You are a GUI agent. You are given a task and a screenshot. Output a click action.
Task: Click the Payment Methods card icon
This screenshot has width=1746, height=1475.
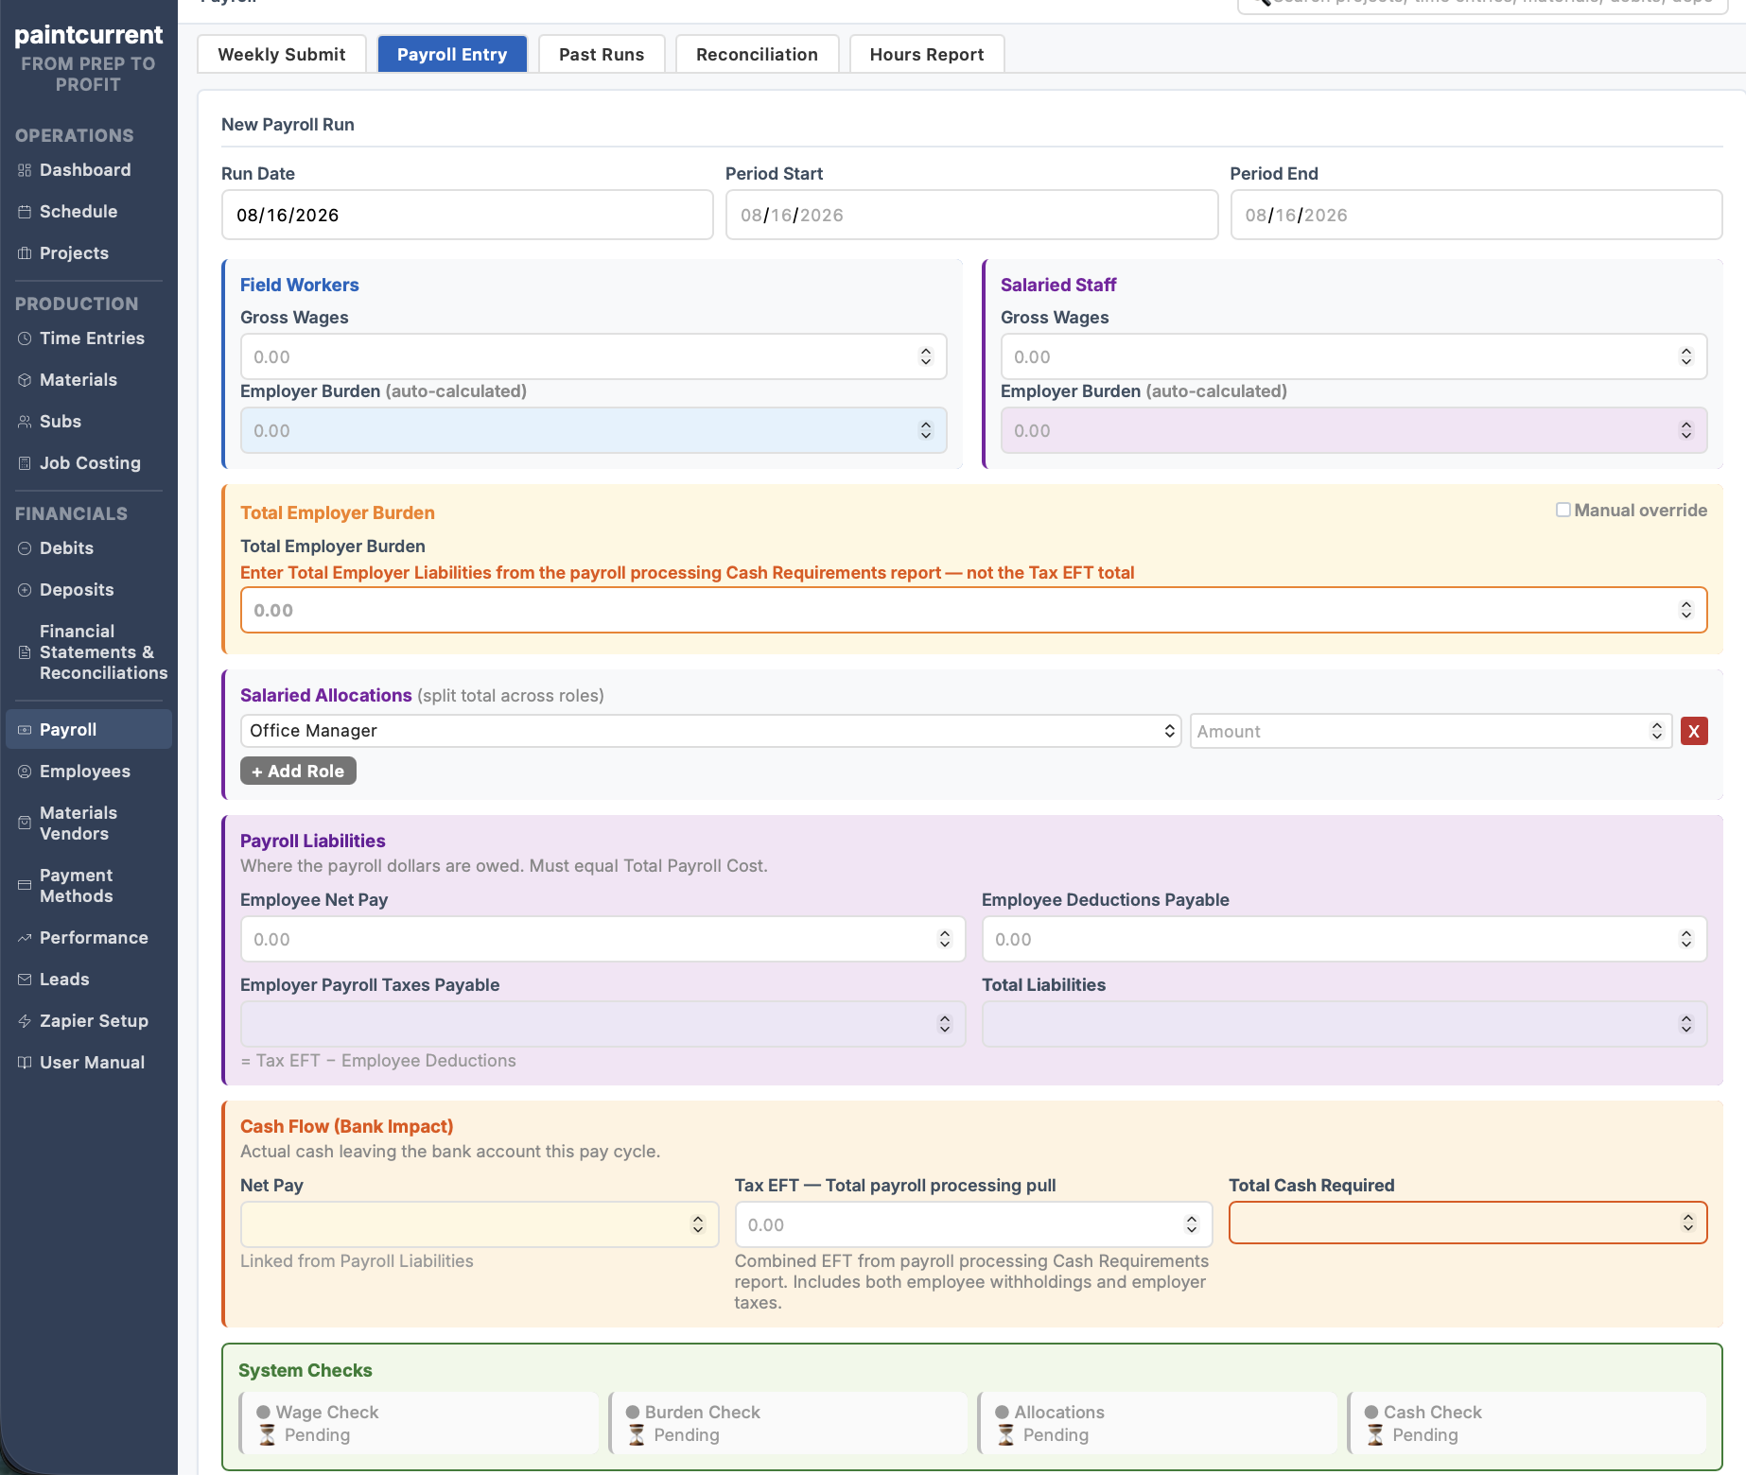click(x=25, y=885)
